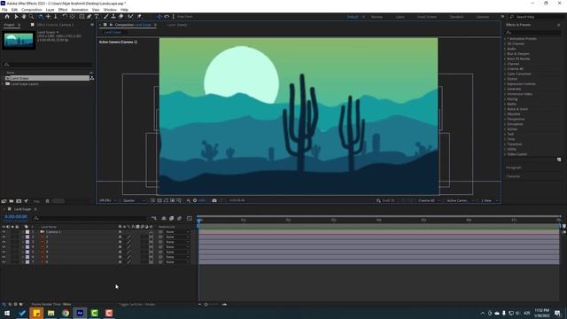Screen dimensions: 567x319
Task: Select the Dolly camera tool
Action: click(55, 17)
